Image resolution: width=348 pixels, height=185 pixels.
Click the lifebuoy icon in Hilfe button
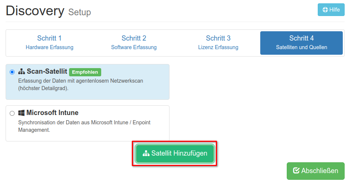point(325,10)
